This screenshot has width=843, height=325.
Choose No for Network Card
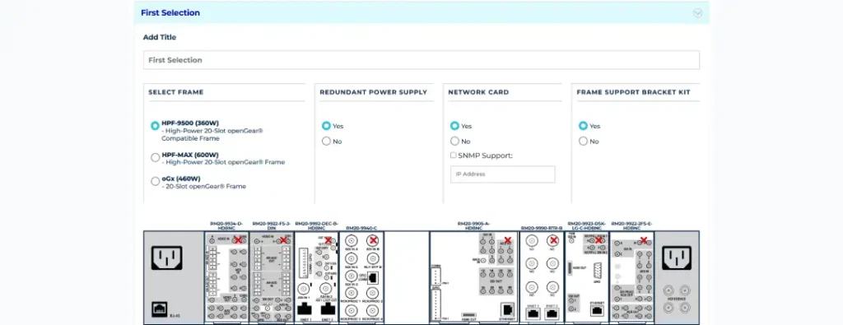point(454,142)
